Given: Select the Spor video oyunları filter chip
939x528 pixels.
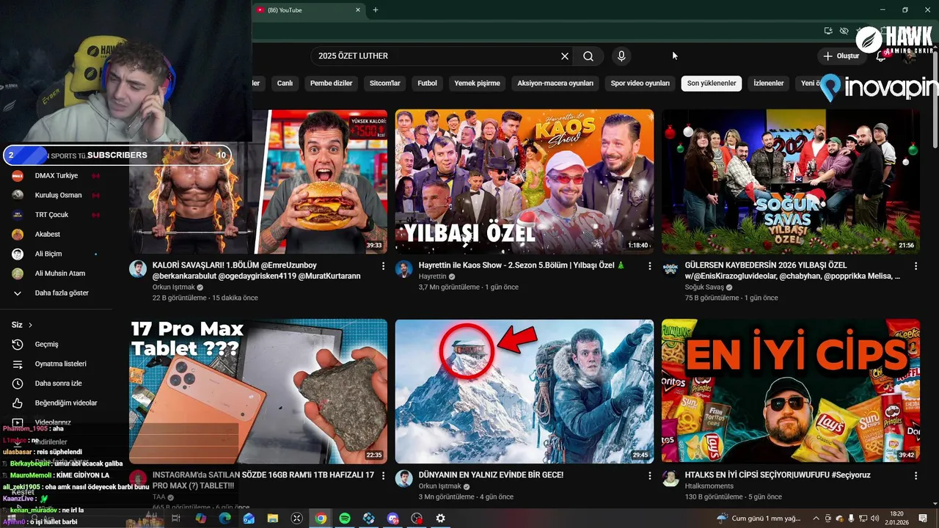Looking at the screenshot, I should [640, 84].
